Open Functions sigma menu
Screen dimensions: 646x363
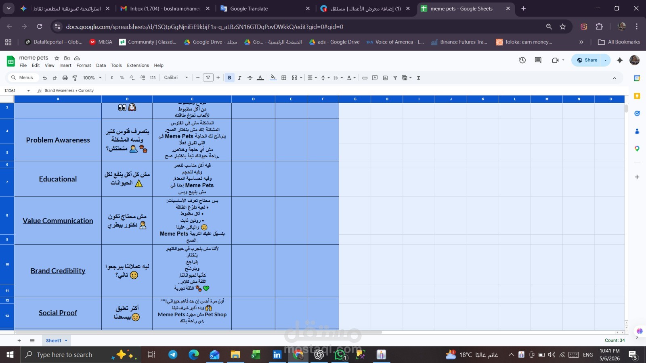point(419,78)
